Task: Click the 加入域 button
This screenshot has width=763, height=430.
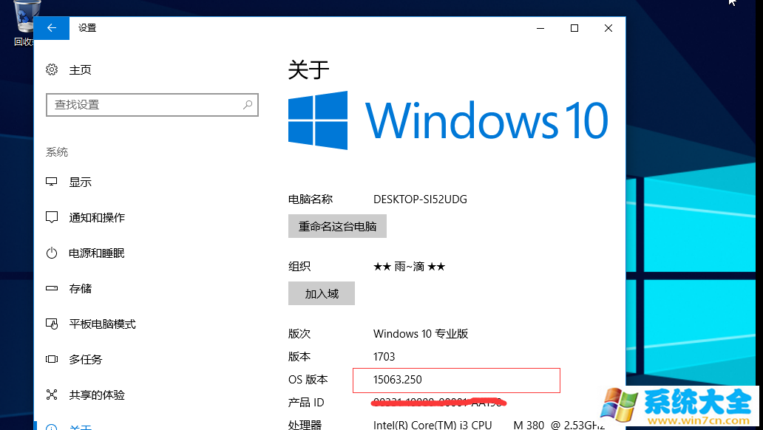Action: (322, 293)
